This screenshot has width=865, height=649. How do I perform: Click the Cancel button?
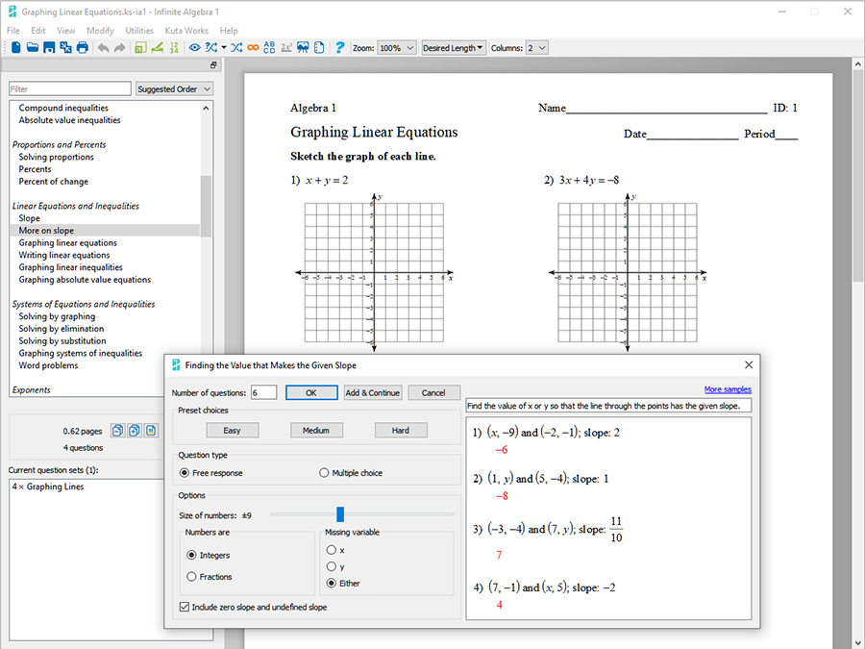433,393
